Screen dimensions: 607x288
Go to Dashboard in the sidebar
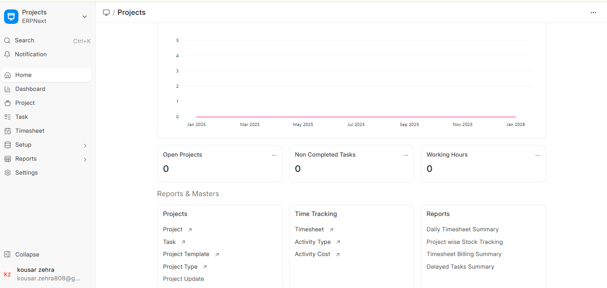point(46,89)
